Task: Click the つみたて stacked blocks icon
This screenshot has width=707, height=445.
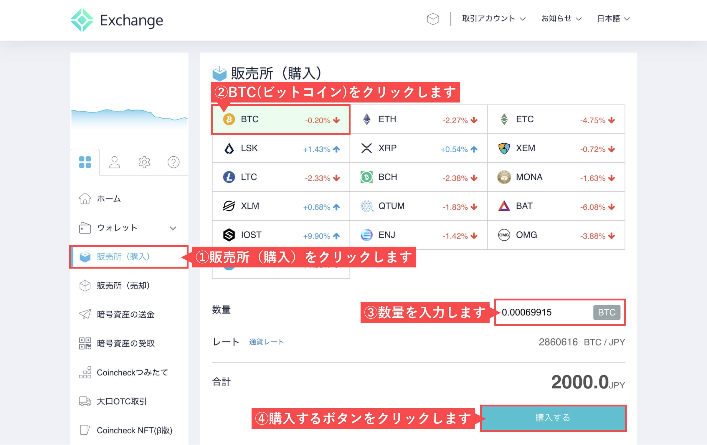Action: (85, 372)
